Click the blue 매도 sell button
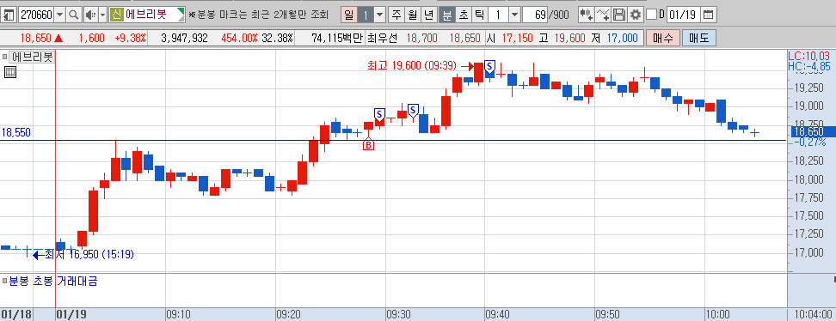This screenshot has width=836, height=321. pos(699,39)
